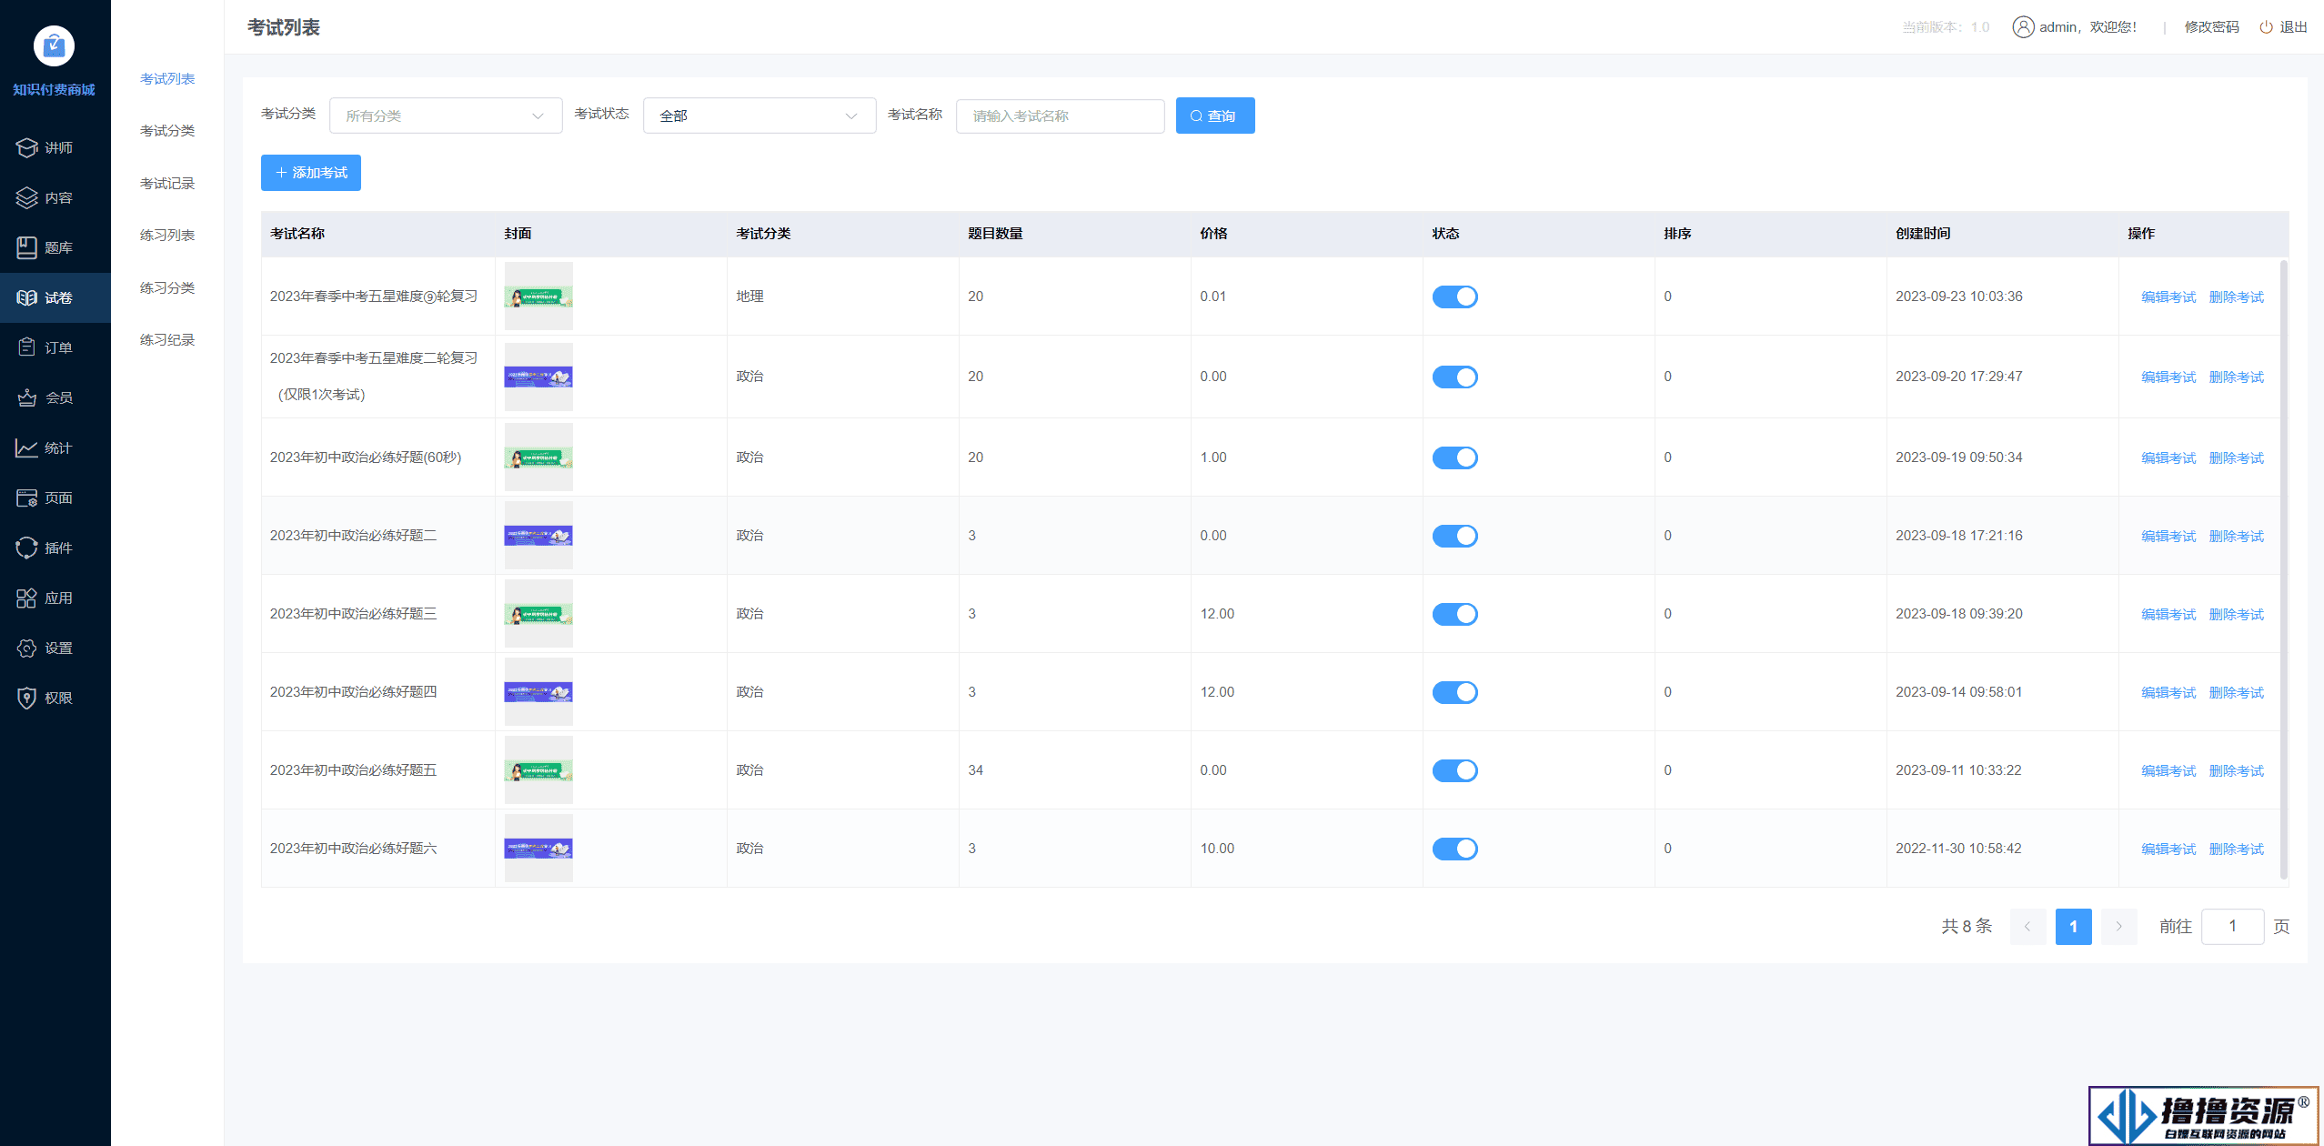Toggle status of 必练好题二 exam
The height and width of the screenshot is (1146, 2324).
pos(1455,536)
